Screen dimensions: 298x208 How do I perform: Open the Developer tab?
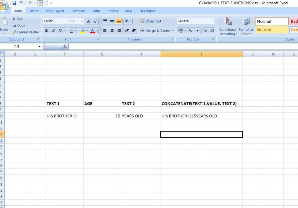coord(147,11)
